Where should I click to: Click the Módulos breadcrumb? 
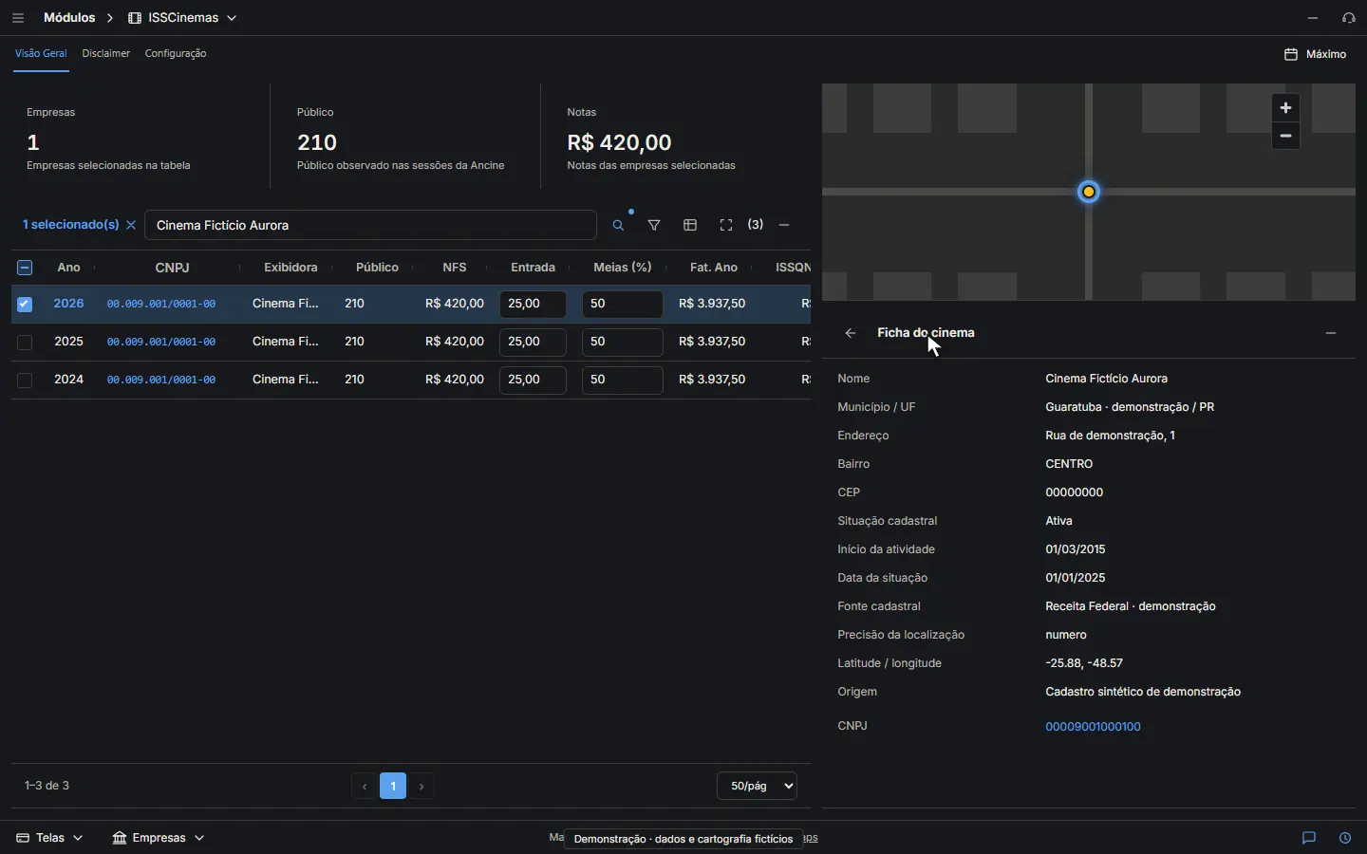(x=69, y=18)
